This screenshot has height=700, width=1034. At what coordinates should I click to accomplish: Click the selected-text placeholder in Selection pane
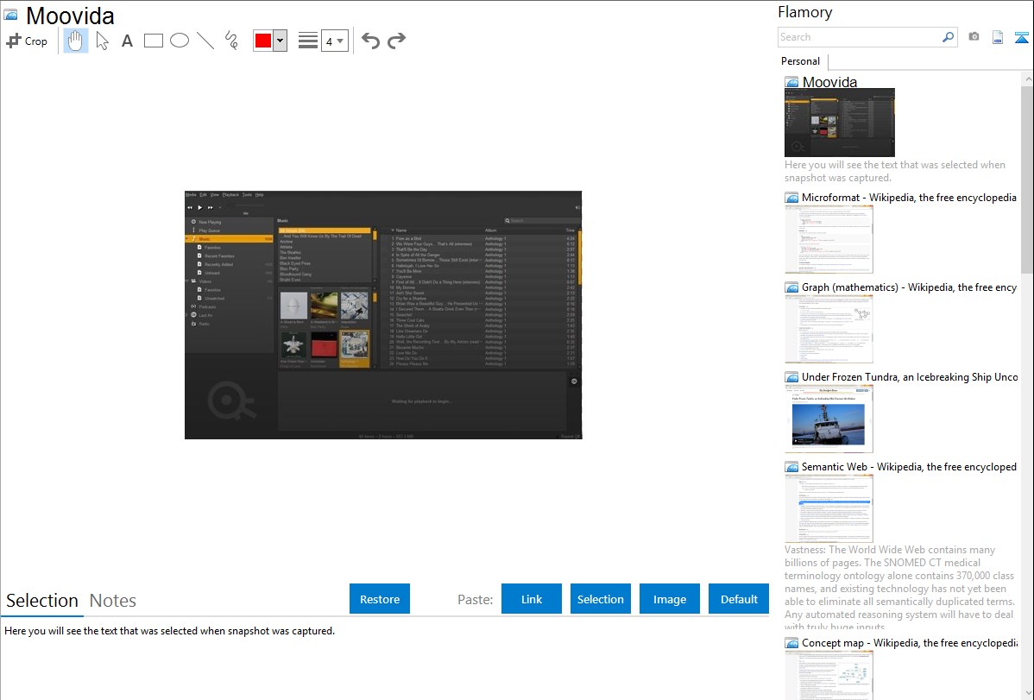169,631
